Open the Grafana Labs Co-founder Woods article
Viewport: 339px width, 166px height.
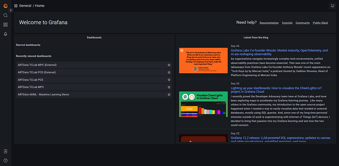pyautogui.click(x=280, y=52)
